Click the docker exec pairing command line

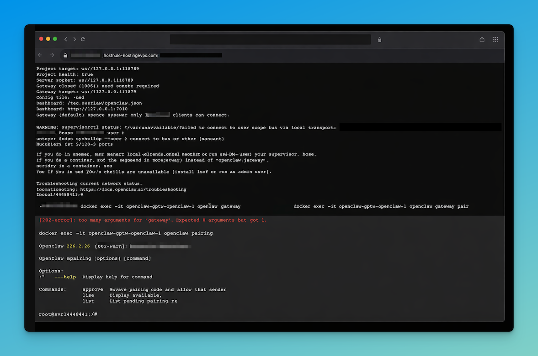[126, 233]
